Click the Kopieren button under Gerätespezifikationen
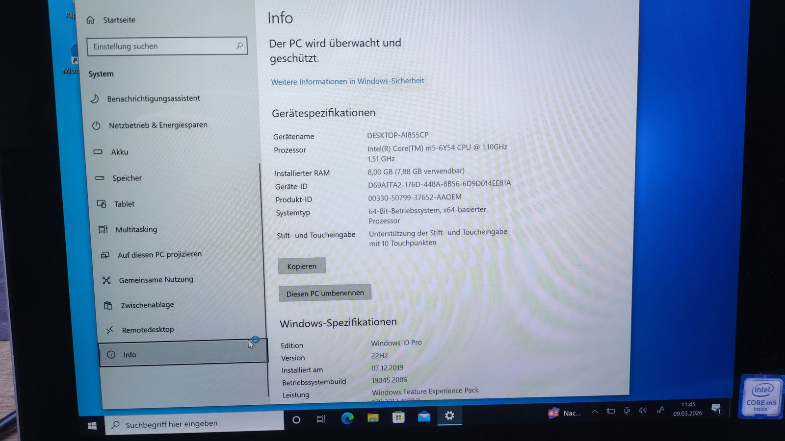Image resolution: width=785 pixels, height=441 pixels. click(302, 266)
